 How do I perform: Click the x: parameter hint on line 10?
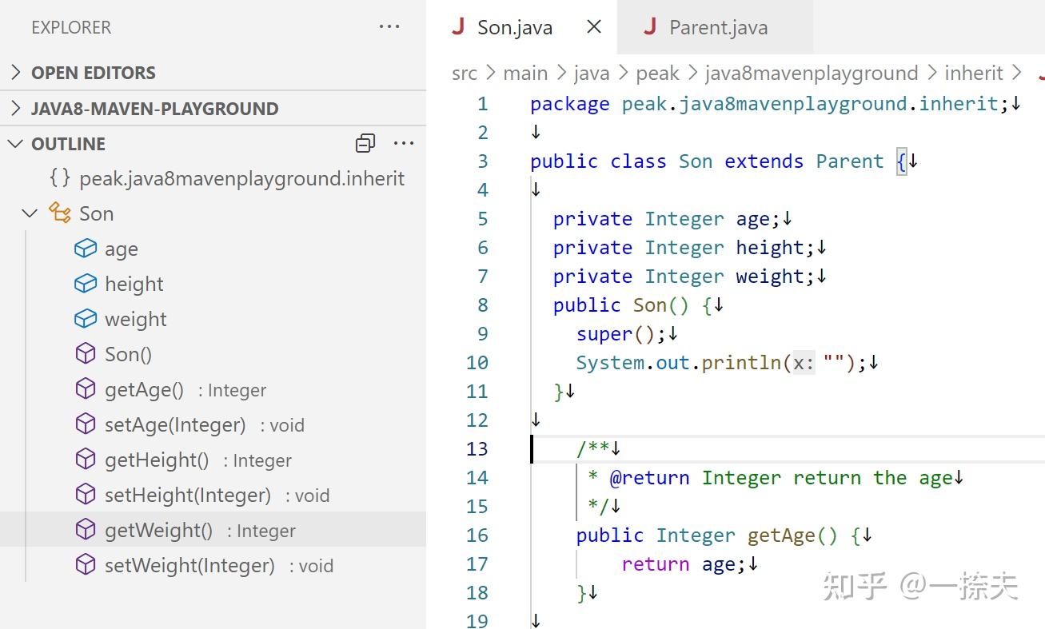[804, 363]
